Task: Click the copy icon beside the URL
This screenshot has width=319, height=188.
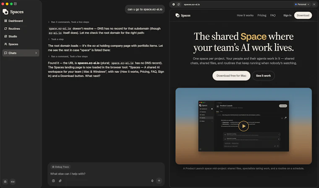Action: pyautogui.click(x=179, y=4)
